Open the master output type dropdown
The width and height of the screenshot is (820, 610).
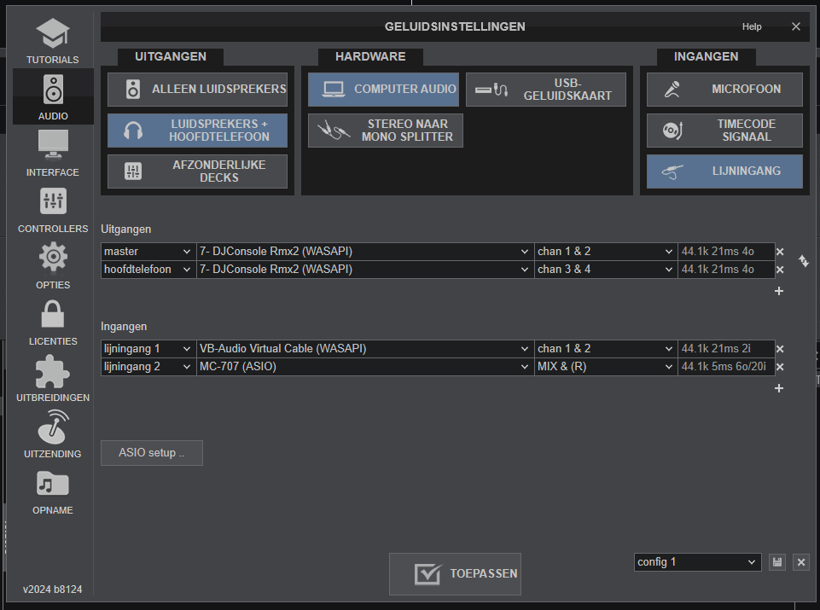[148, 252]
